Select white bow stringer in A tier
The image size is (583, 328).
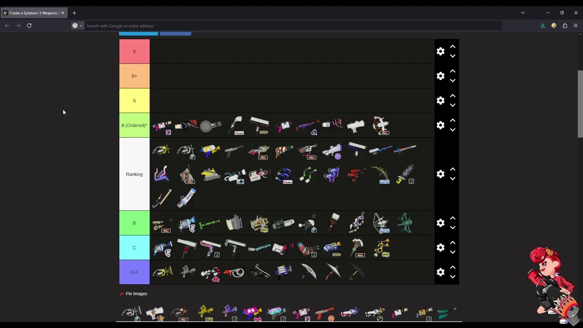[x=381, y=125]
